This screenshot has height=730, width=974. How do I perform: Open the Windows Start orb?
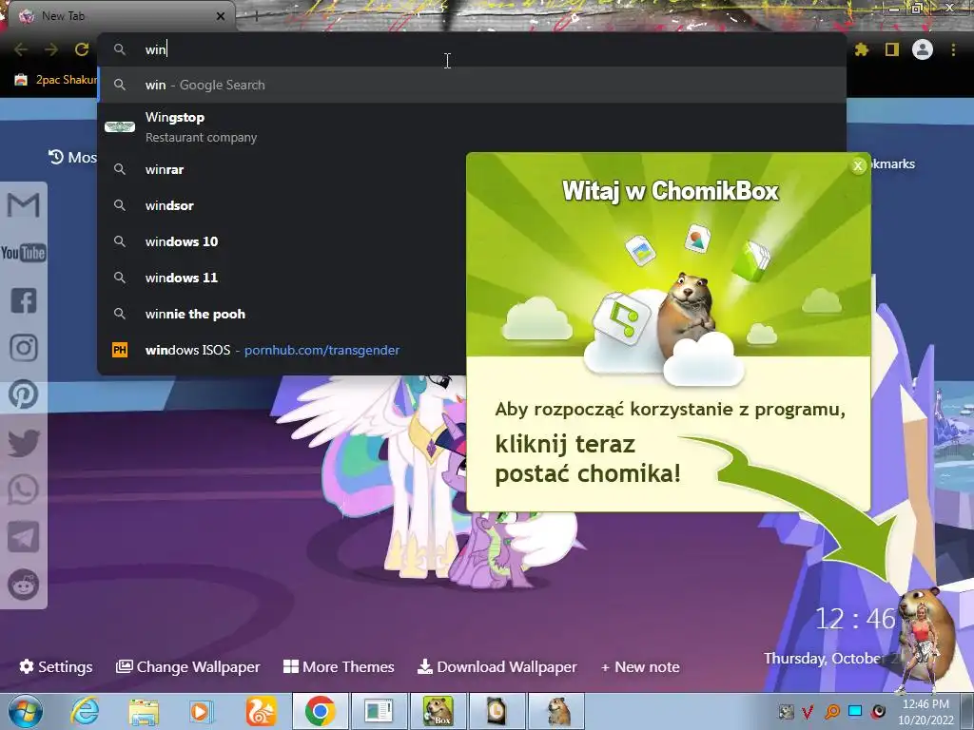pyautogui.click(x=26, y=711)
